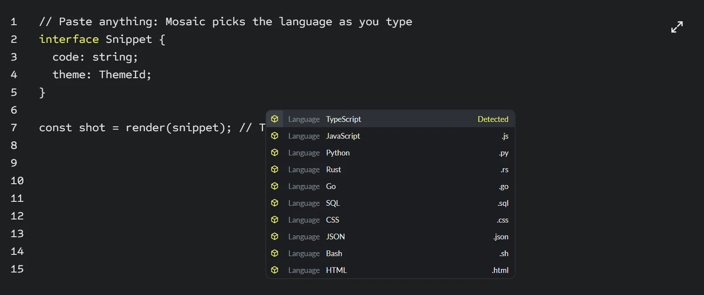This screenshot has width=704, height=295.
Task: Click the '.sql' extension text
Action: point(503,204)
